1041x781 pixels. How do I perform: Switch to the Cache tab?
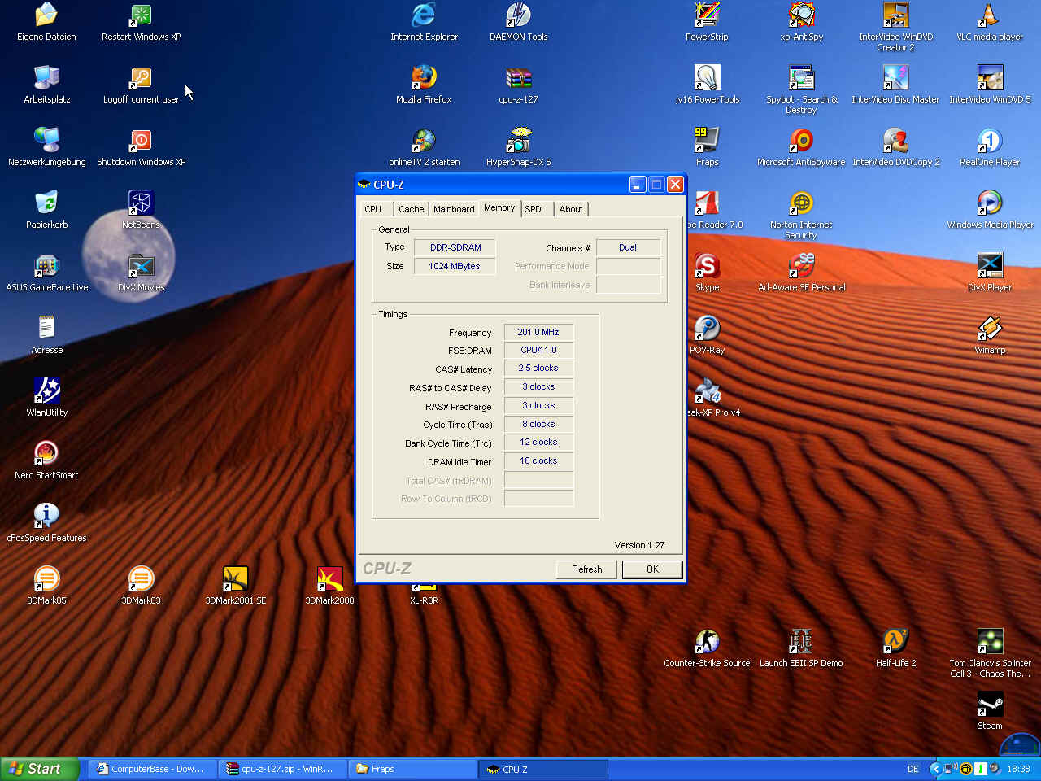[x=411, y=209]
